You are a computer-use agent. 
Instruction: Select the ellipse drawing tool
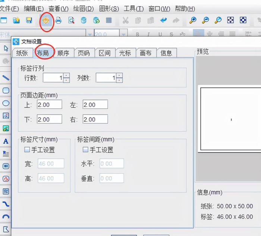coord(6,103)
